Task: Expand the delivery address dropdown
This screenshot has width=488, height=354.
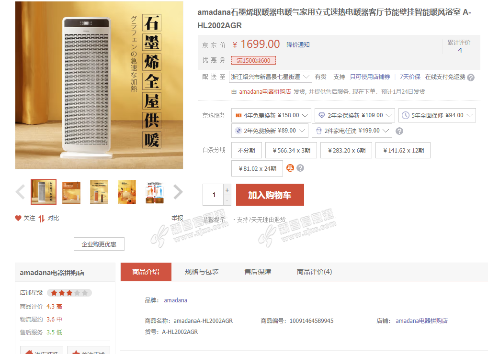Action: 271,77
